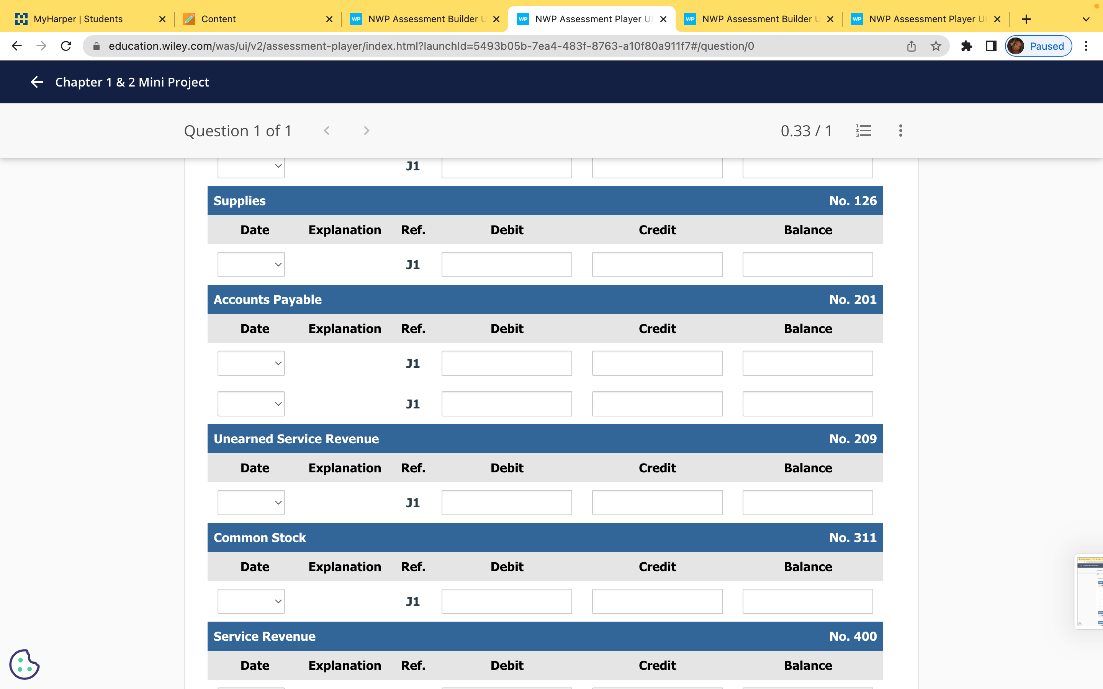Open the browser side panel icon

click(x=990, y=46)
